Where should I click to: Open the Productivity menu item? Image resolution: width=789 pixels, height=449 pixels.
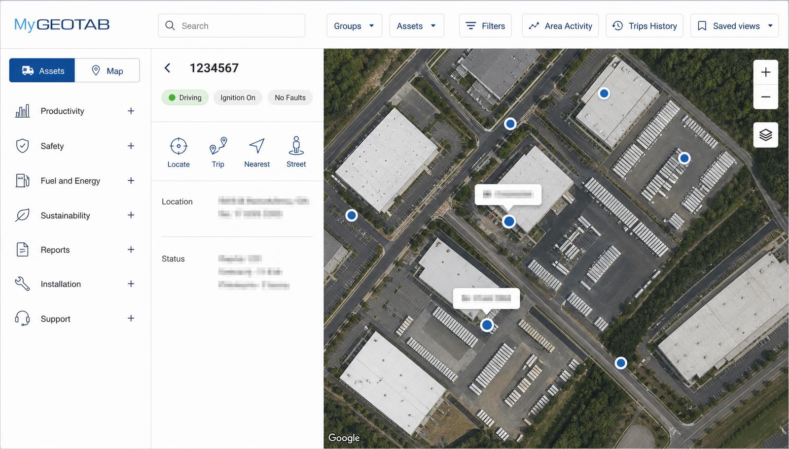coord(75,111)
